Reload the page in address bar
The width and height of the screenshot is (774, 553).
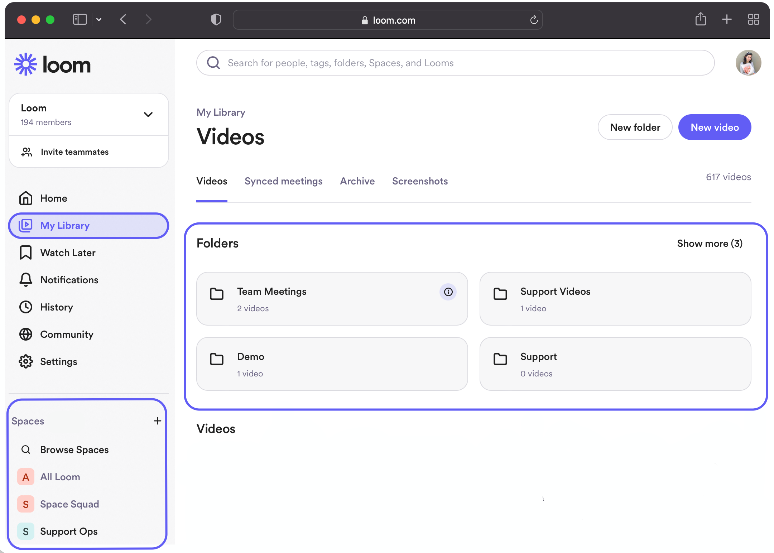pyautogui.click(x=534, y=20)
